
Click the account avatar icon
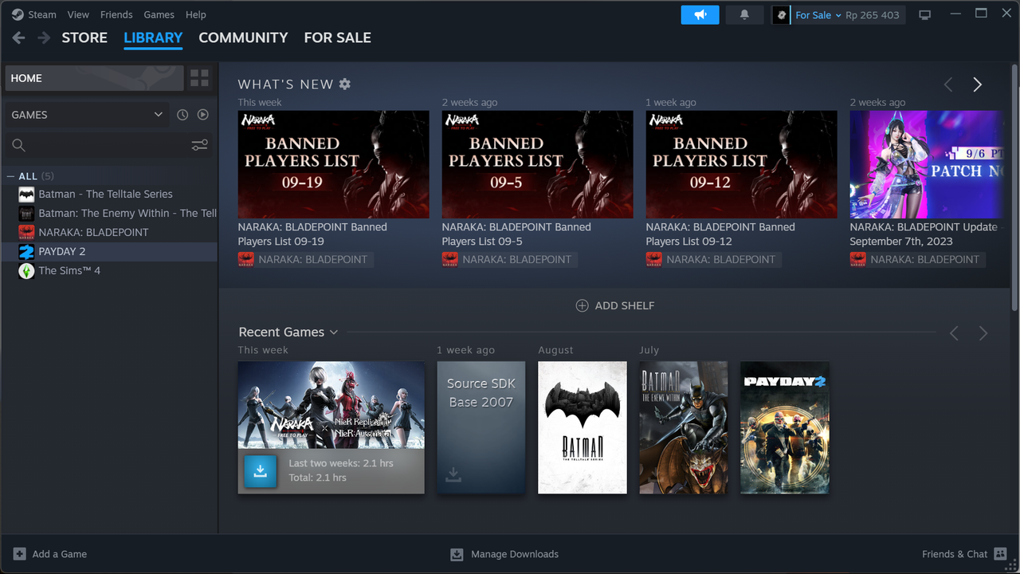click(781, 15)
